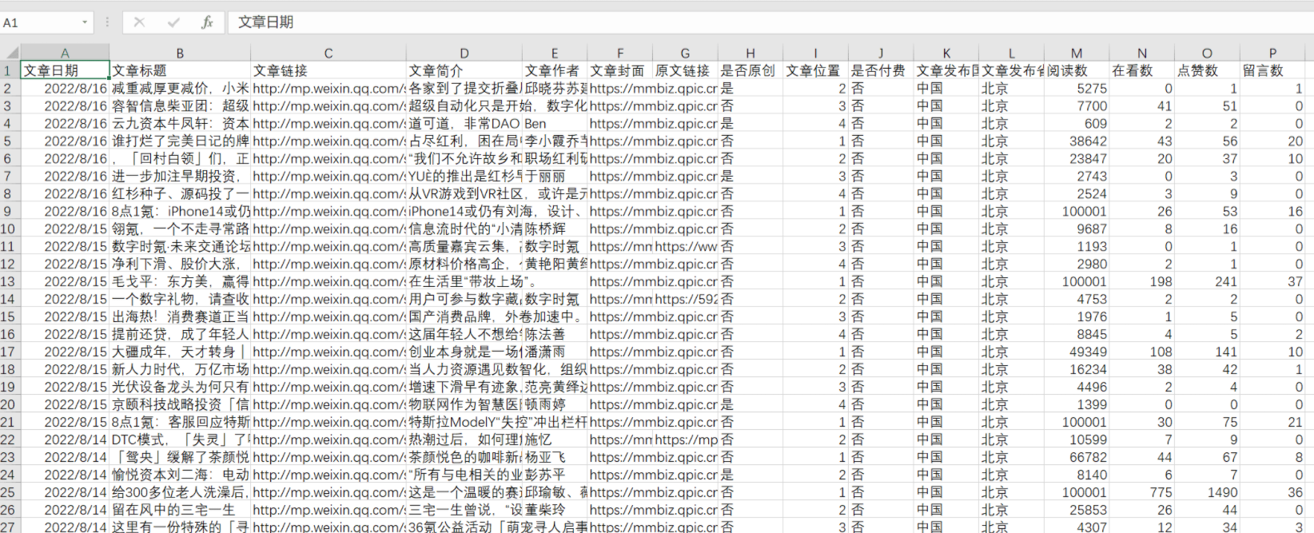Click cell with title 减重减厚更减价

pos(180,88)
